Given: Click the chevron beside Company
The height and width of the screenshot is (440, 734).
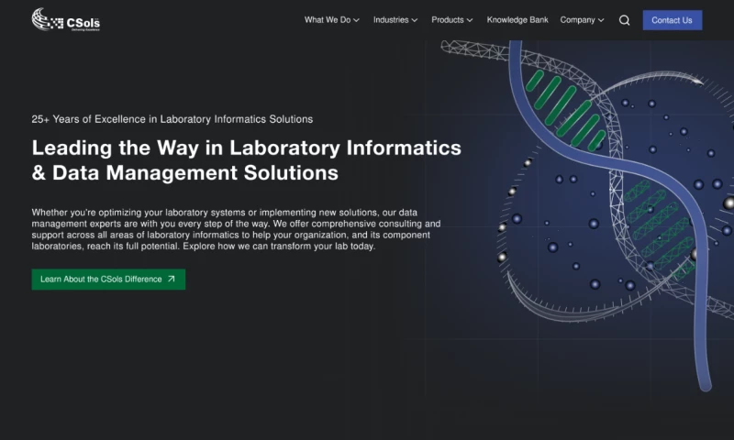Looking at the screenshot, I should tap(601, 20).
